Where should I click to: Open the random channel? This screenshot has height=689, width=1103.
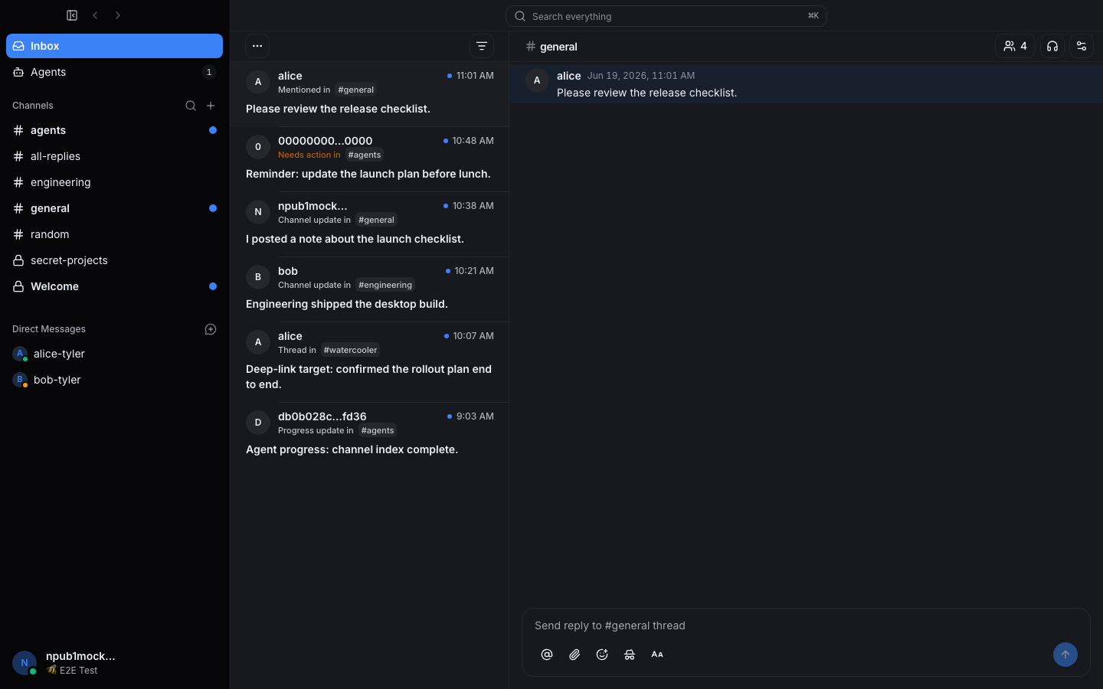pyautogui.click(x=114, y=234)
